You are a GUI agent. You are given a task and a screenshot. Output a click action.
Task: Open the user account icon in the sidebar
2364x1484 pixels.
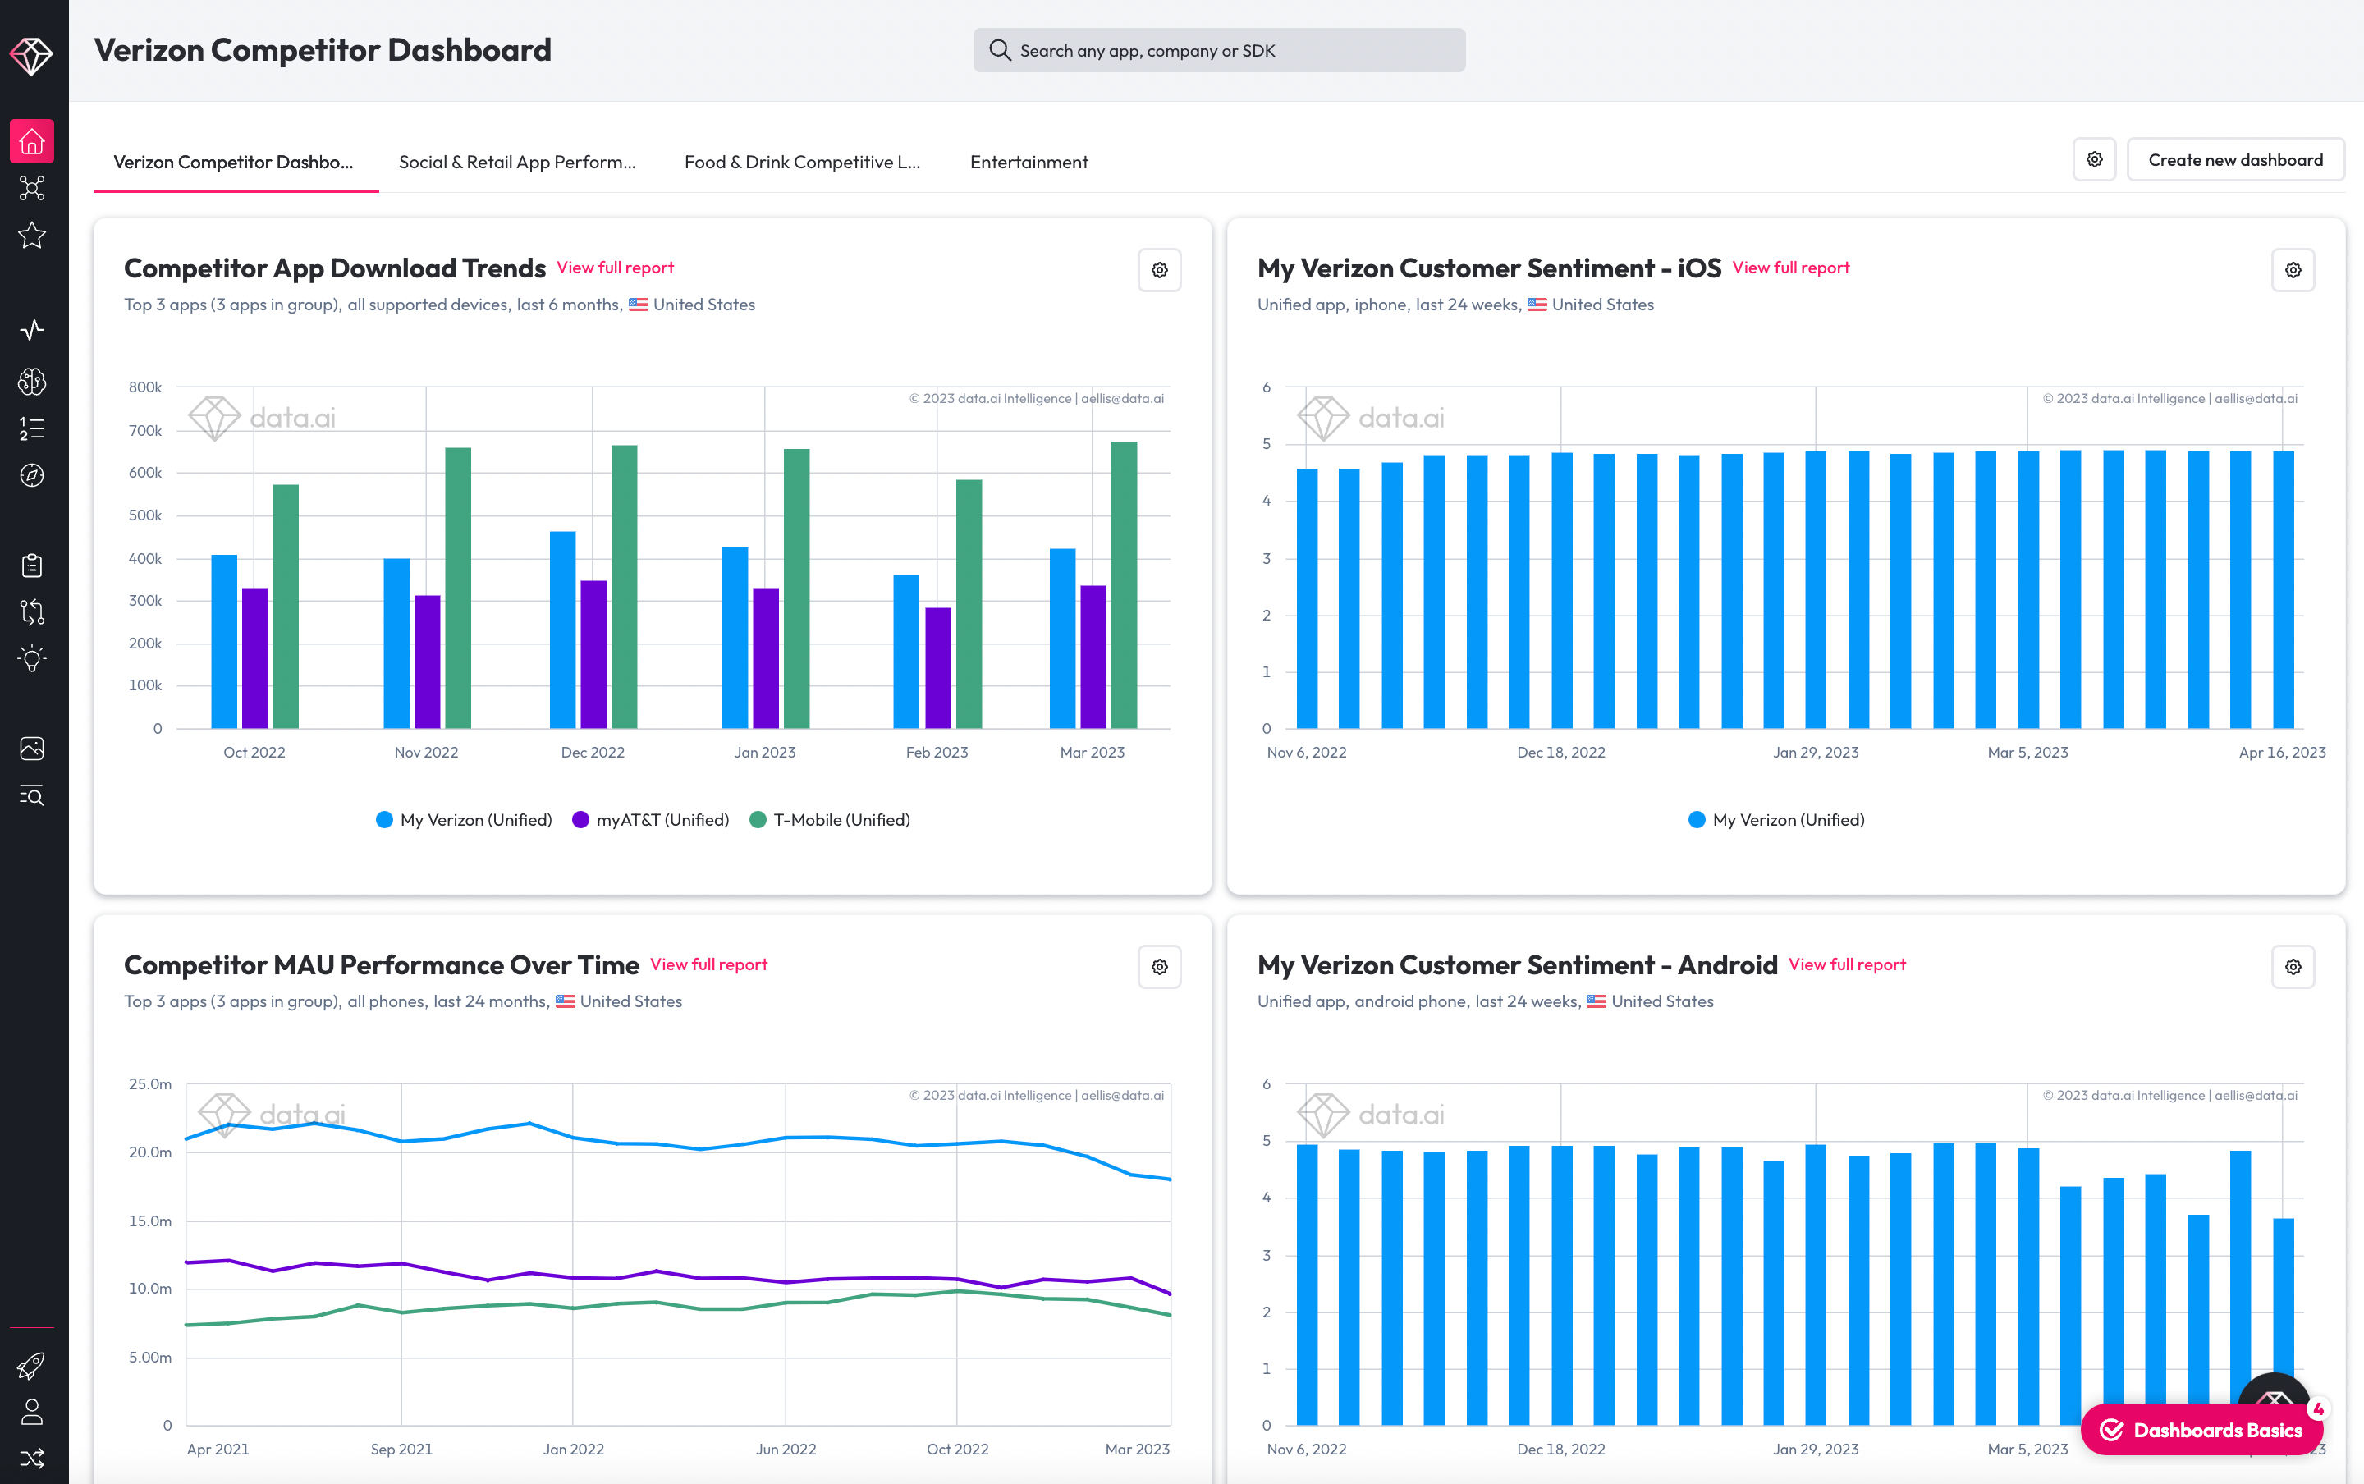point(31,1413)
